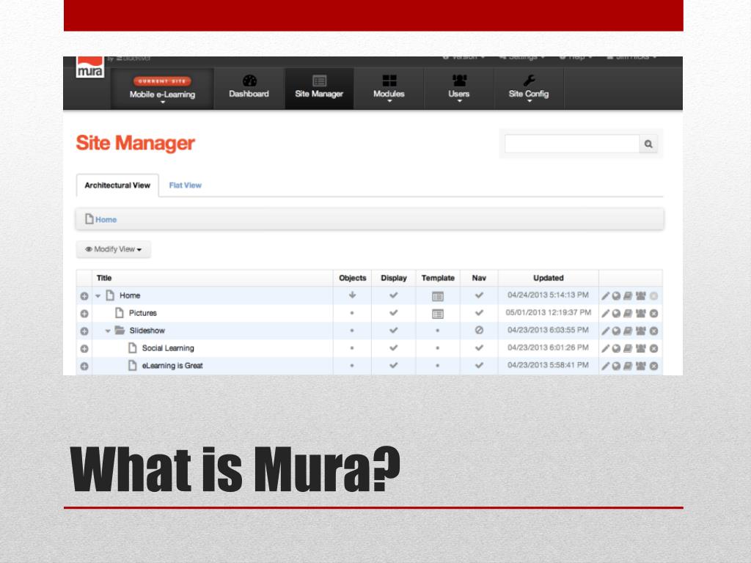
Task: Click into the Site Manager search field
Action: pos(572,144)
